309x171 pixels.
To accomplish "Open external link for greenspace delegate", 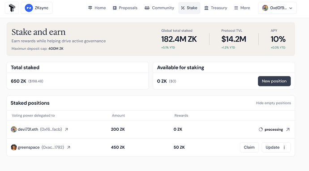I will (x=69, y=147).
